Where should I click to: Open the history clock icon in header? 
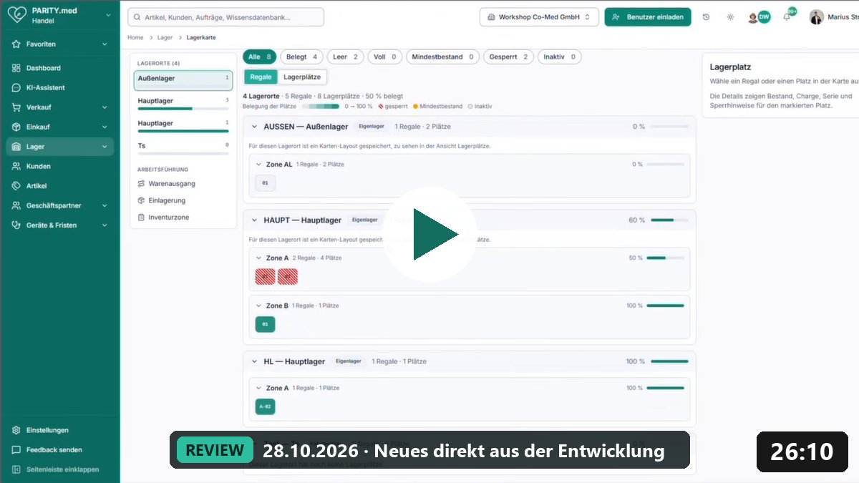click(x=706, y=17)
